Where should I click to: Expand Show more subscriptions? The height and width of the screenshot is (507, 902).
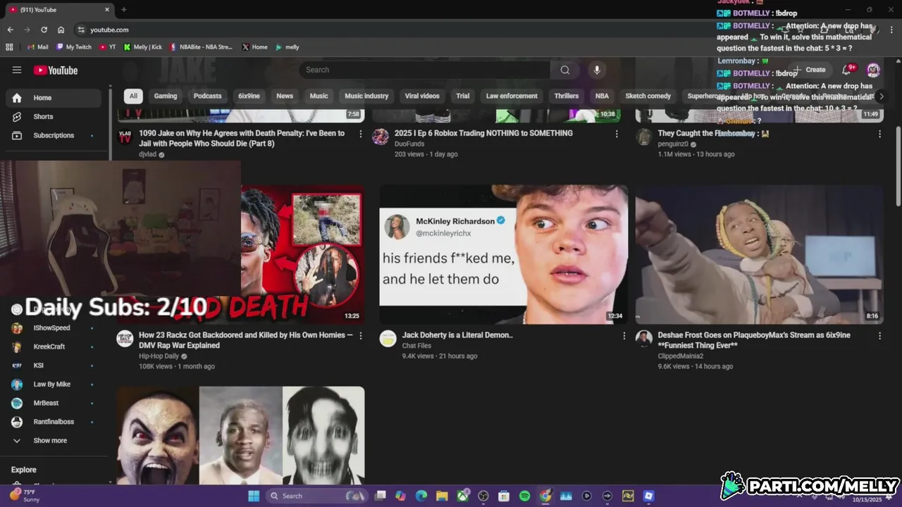[54, 440]
